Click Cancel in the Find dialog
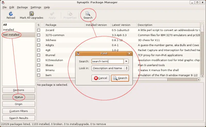 pos(100,78)
